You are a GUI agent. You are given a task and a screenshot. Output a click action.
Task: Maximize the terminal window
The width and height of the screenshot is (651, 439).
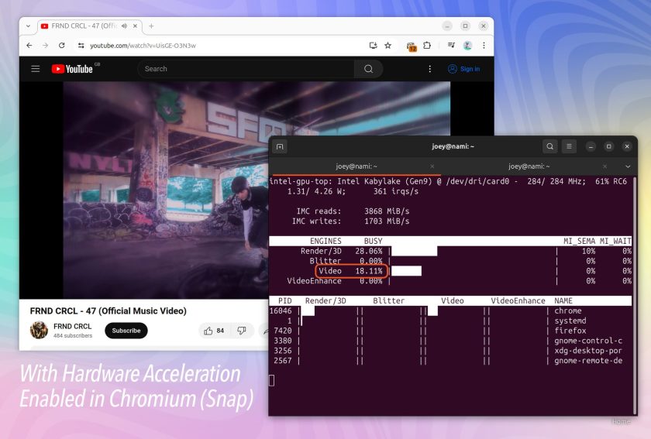point(609,146)
